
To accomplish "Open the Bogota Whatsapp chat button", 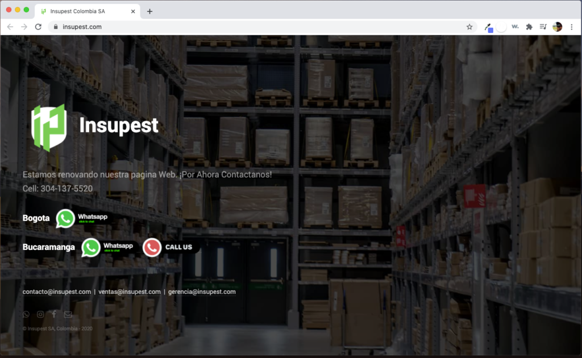I will 82,218.
